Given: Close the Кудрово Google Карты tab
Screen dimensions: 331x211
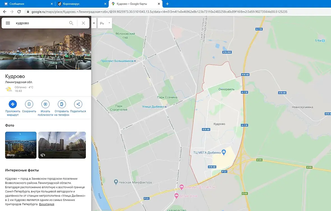Looking at the screenshot, I should tap(159, 4).
